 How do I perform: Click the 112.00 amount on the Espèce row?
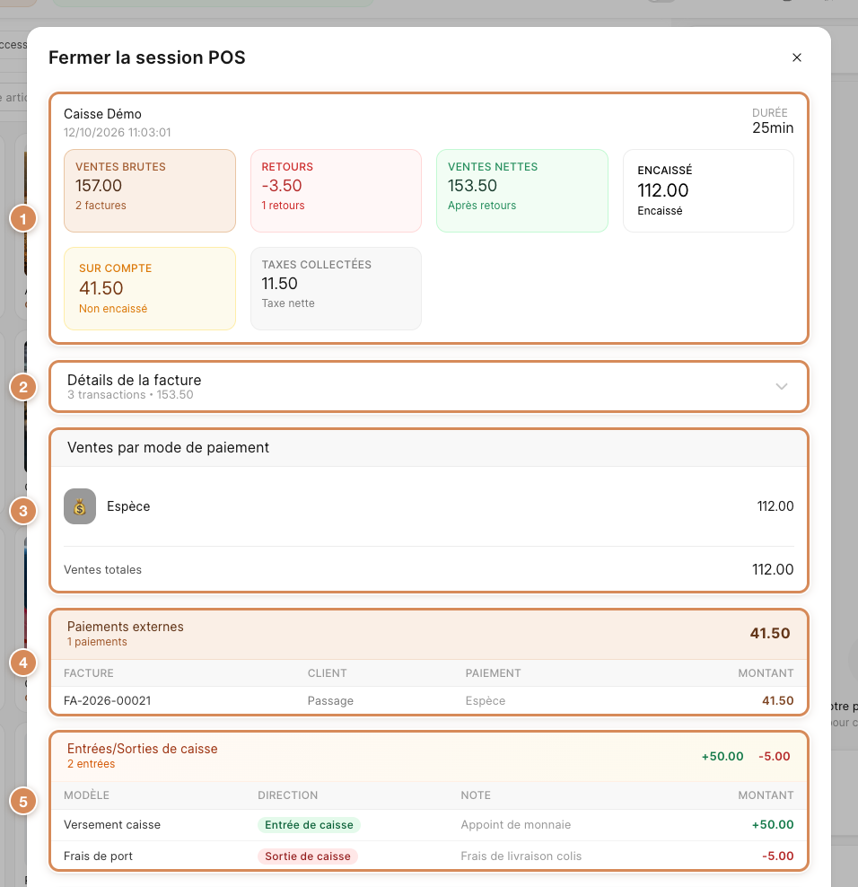[775, 506]
